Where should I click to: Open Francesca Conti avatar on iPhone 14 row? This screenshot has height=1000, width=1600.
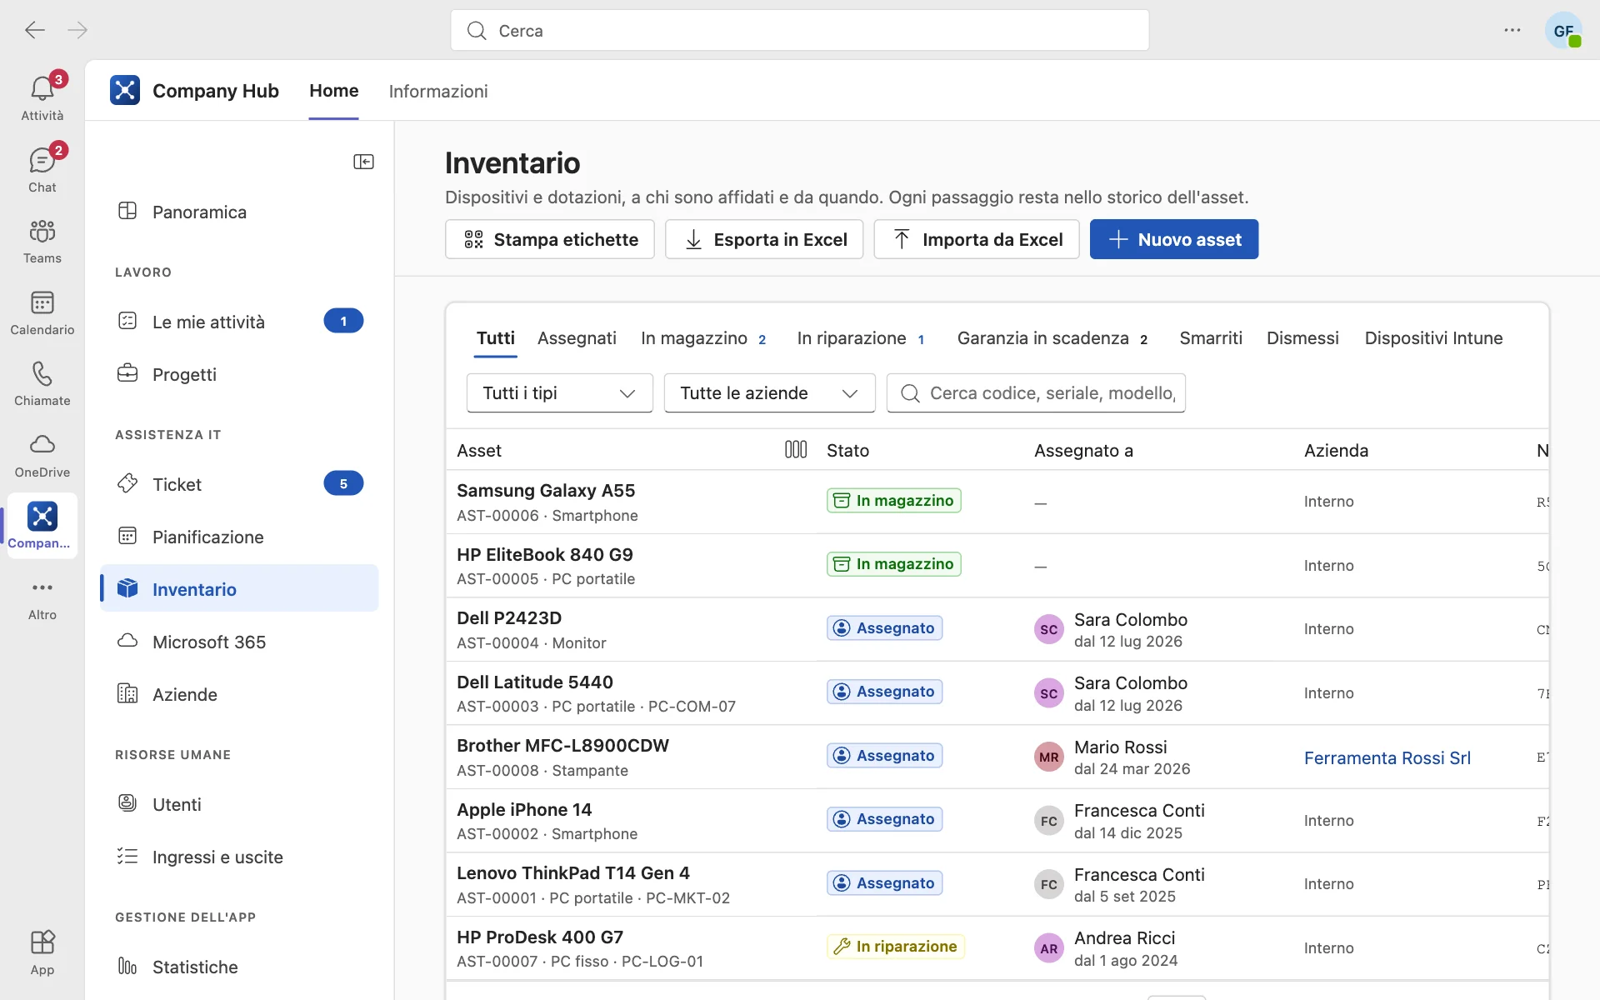point(1049,821)
